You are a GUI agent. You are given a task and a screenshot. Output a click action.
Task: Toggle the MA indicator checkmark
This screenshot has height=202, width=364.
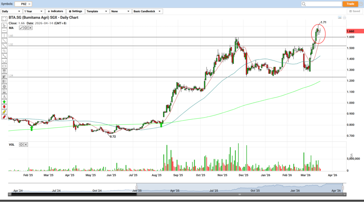[x=21, y=28]
